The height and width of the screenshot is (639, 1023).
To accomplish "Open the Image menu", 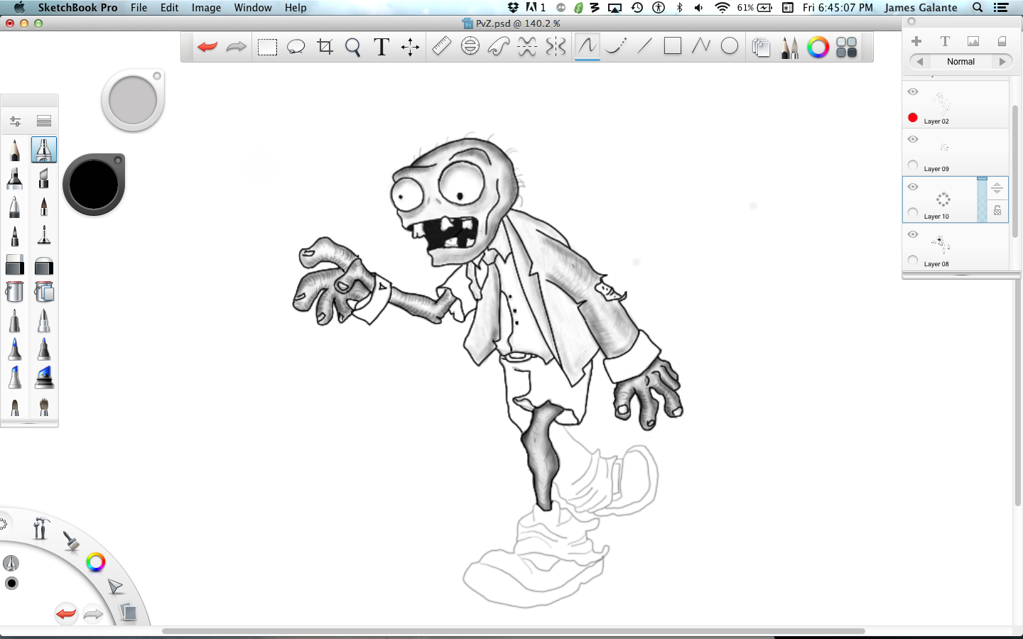I will point(206,8).
